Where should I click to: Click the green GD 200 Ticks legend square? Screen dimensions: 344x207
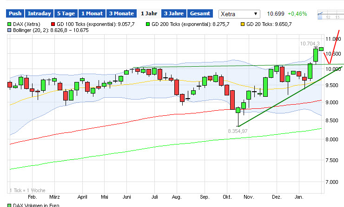point(148,24)
